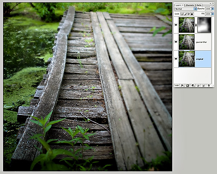217x174 pixels.
Task: Select the top layer's image thumbnail
Action: (x=187, y=25)
